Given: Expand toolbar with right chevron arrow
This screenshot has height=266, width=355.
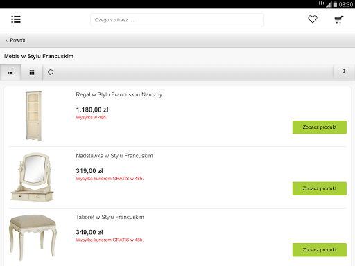Looking at the screenshot, I should coord(345,71).
